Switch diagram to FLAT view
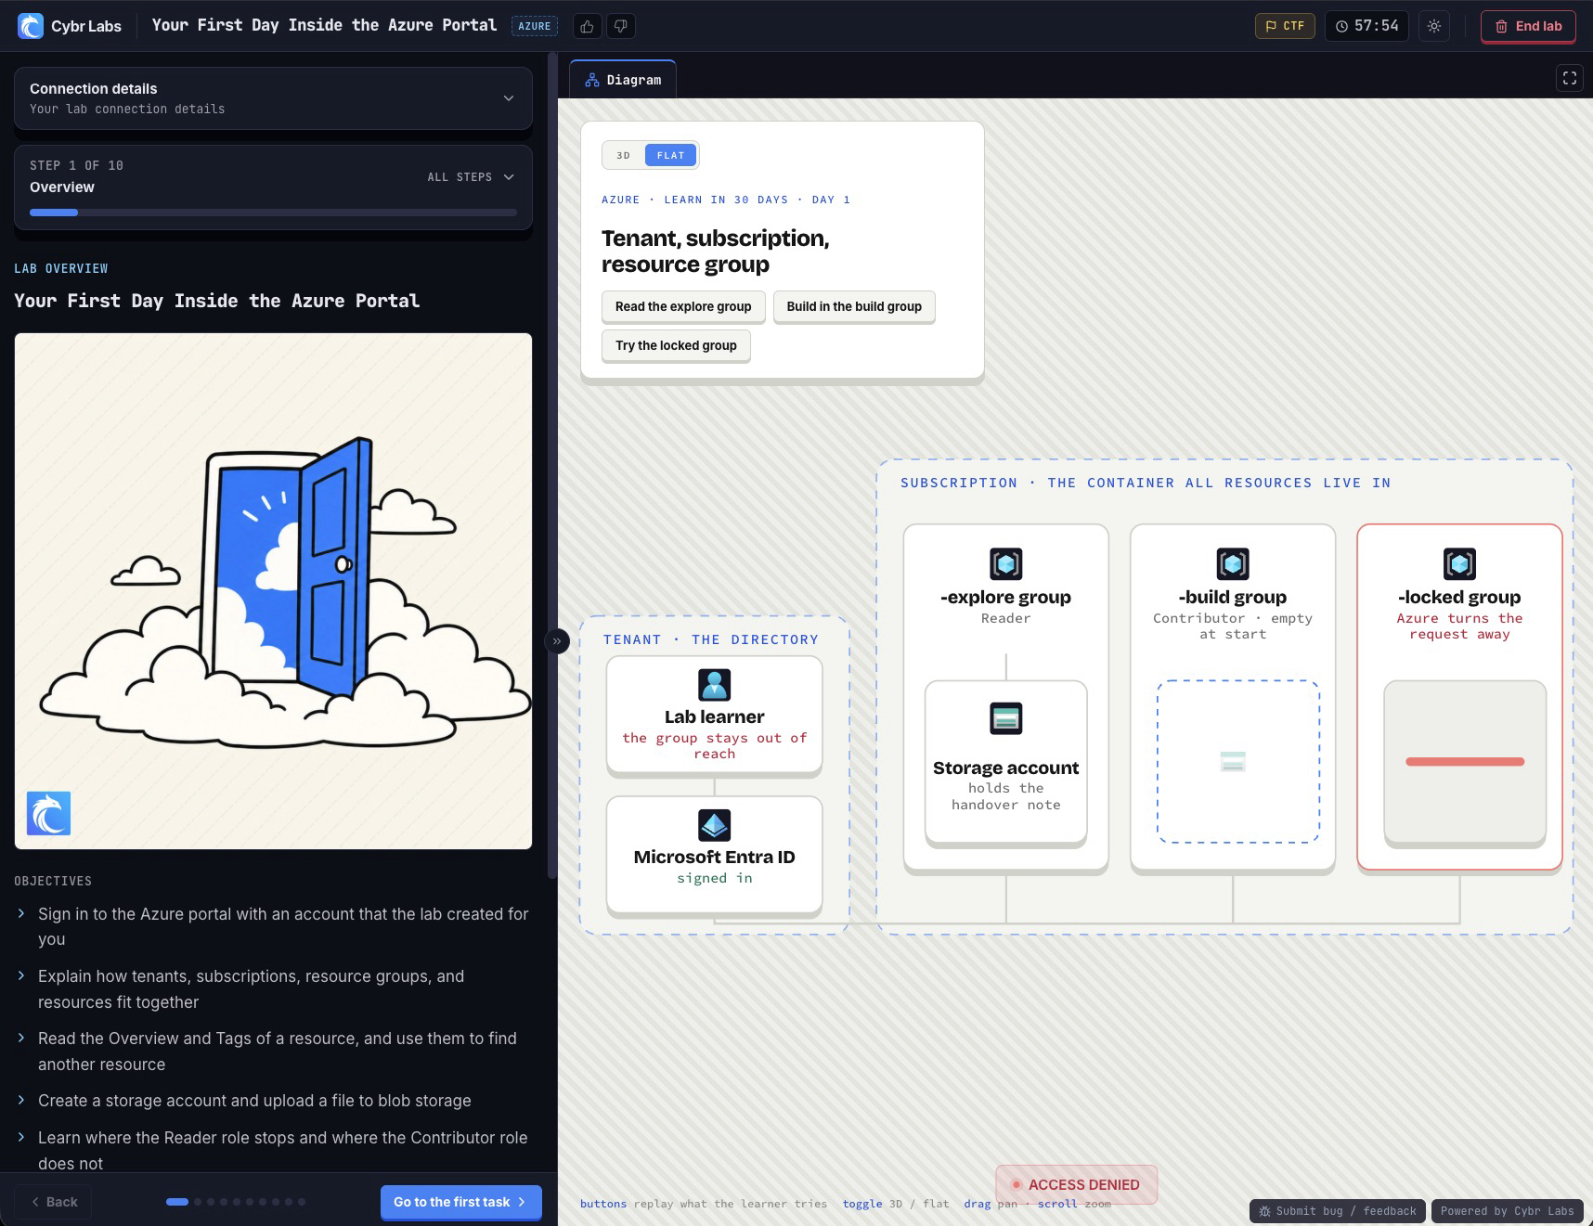The image size is (1593, 1226). pyautogui.click(x=670, y=155)
